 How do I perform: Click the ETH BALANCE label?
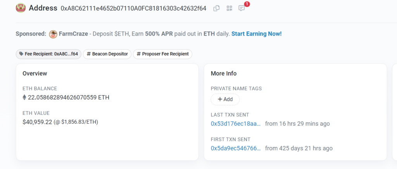tap(40, 89)
